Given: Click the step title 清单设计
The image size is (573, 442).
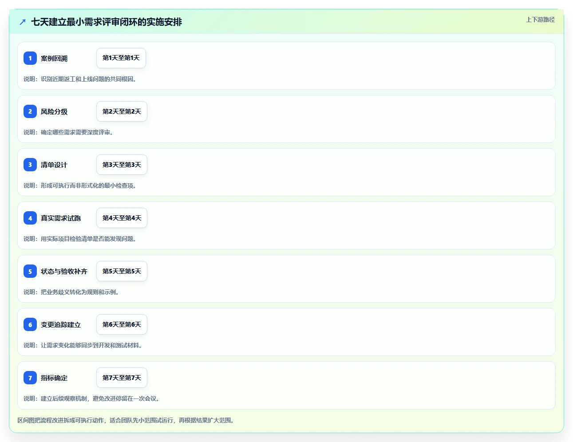Looking at the screenshot, I should (54, 165).
